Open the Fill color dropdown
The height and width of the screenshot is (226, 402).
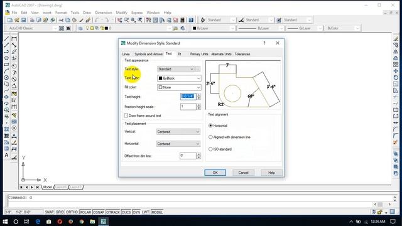[x=179, y=87]
